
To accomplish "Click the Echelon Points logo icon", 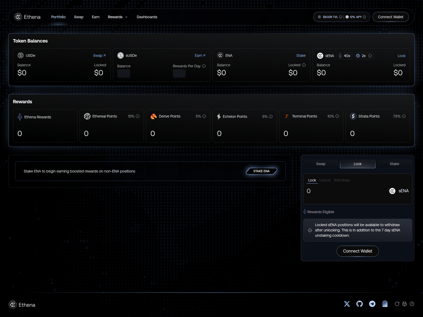I will pos(219,116).
